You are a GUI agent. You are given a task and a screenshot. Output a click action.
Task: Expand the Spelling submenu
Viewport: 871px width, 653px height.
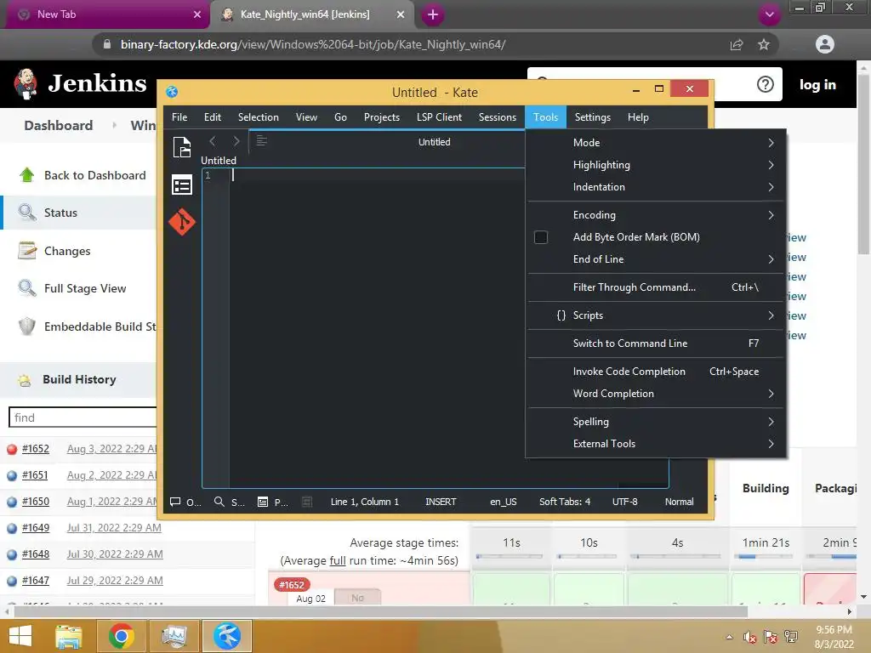coord(656,422)
